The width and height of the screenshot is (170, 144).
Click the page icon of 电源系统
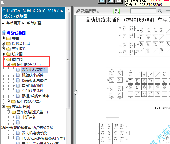18,117
